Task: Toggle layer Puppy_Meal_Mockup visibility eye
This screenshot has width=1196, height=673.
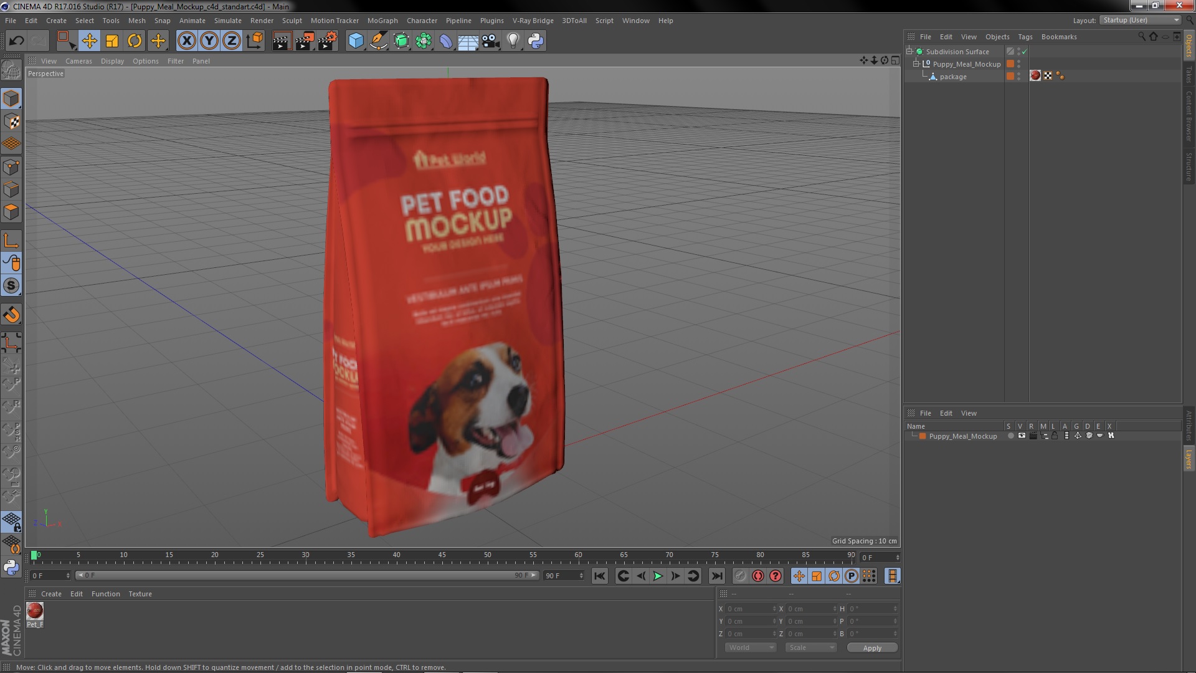Action: (x=1022, y=436)
